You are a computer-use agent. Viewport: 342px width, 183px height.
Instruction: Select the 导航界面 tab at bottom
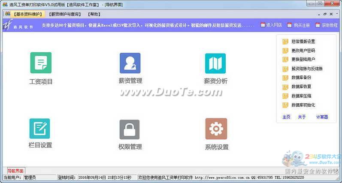point(16,171)
